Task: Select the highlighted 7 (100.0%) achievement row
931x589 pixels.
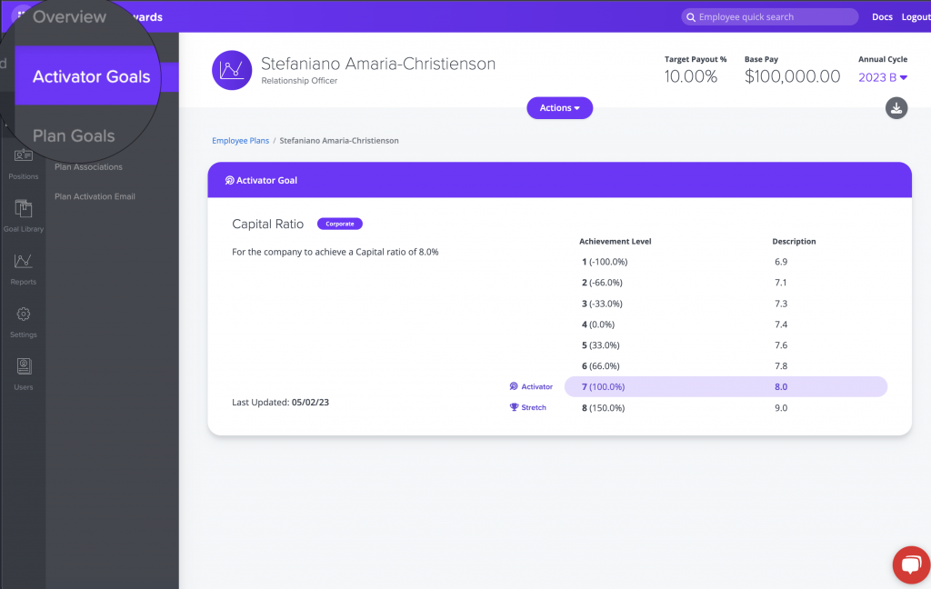Action: tap(725, 387)
